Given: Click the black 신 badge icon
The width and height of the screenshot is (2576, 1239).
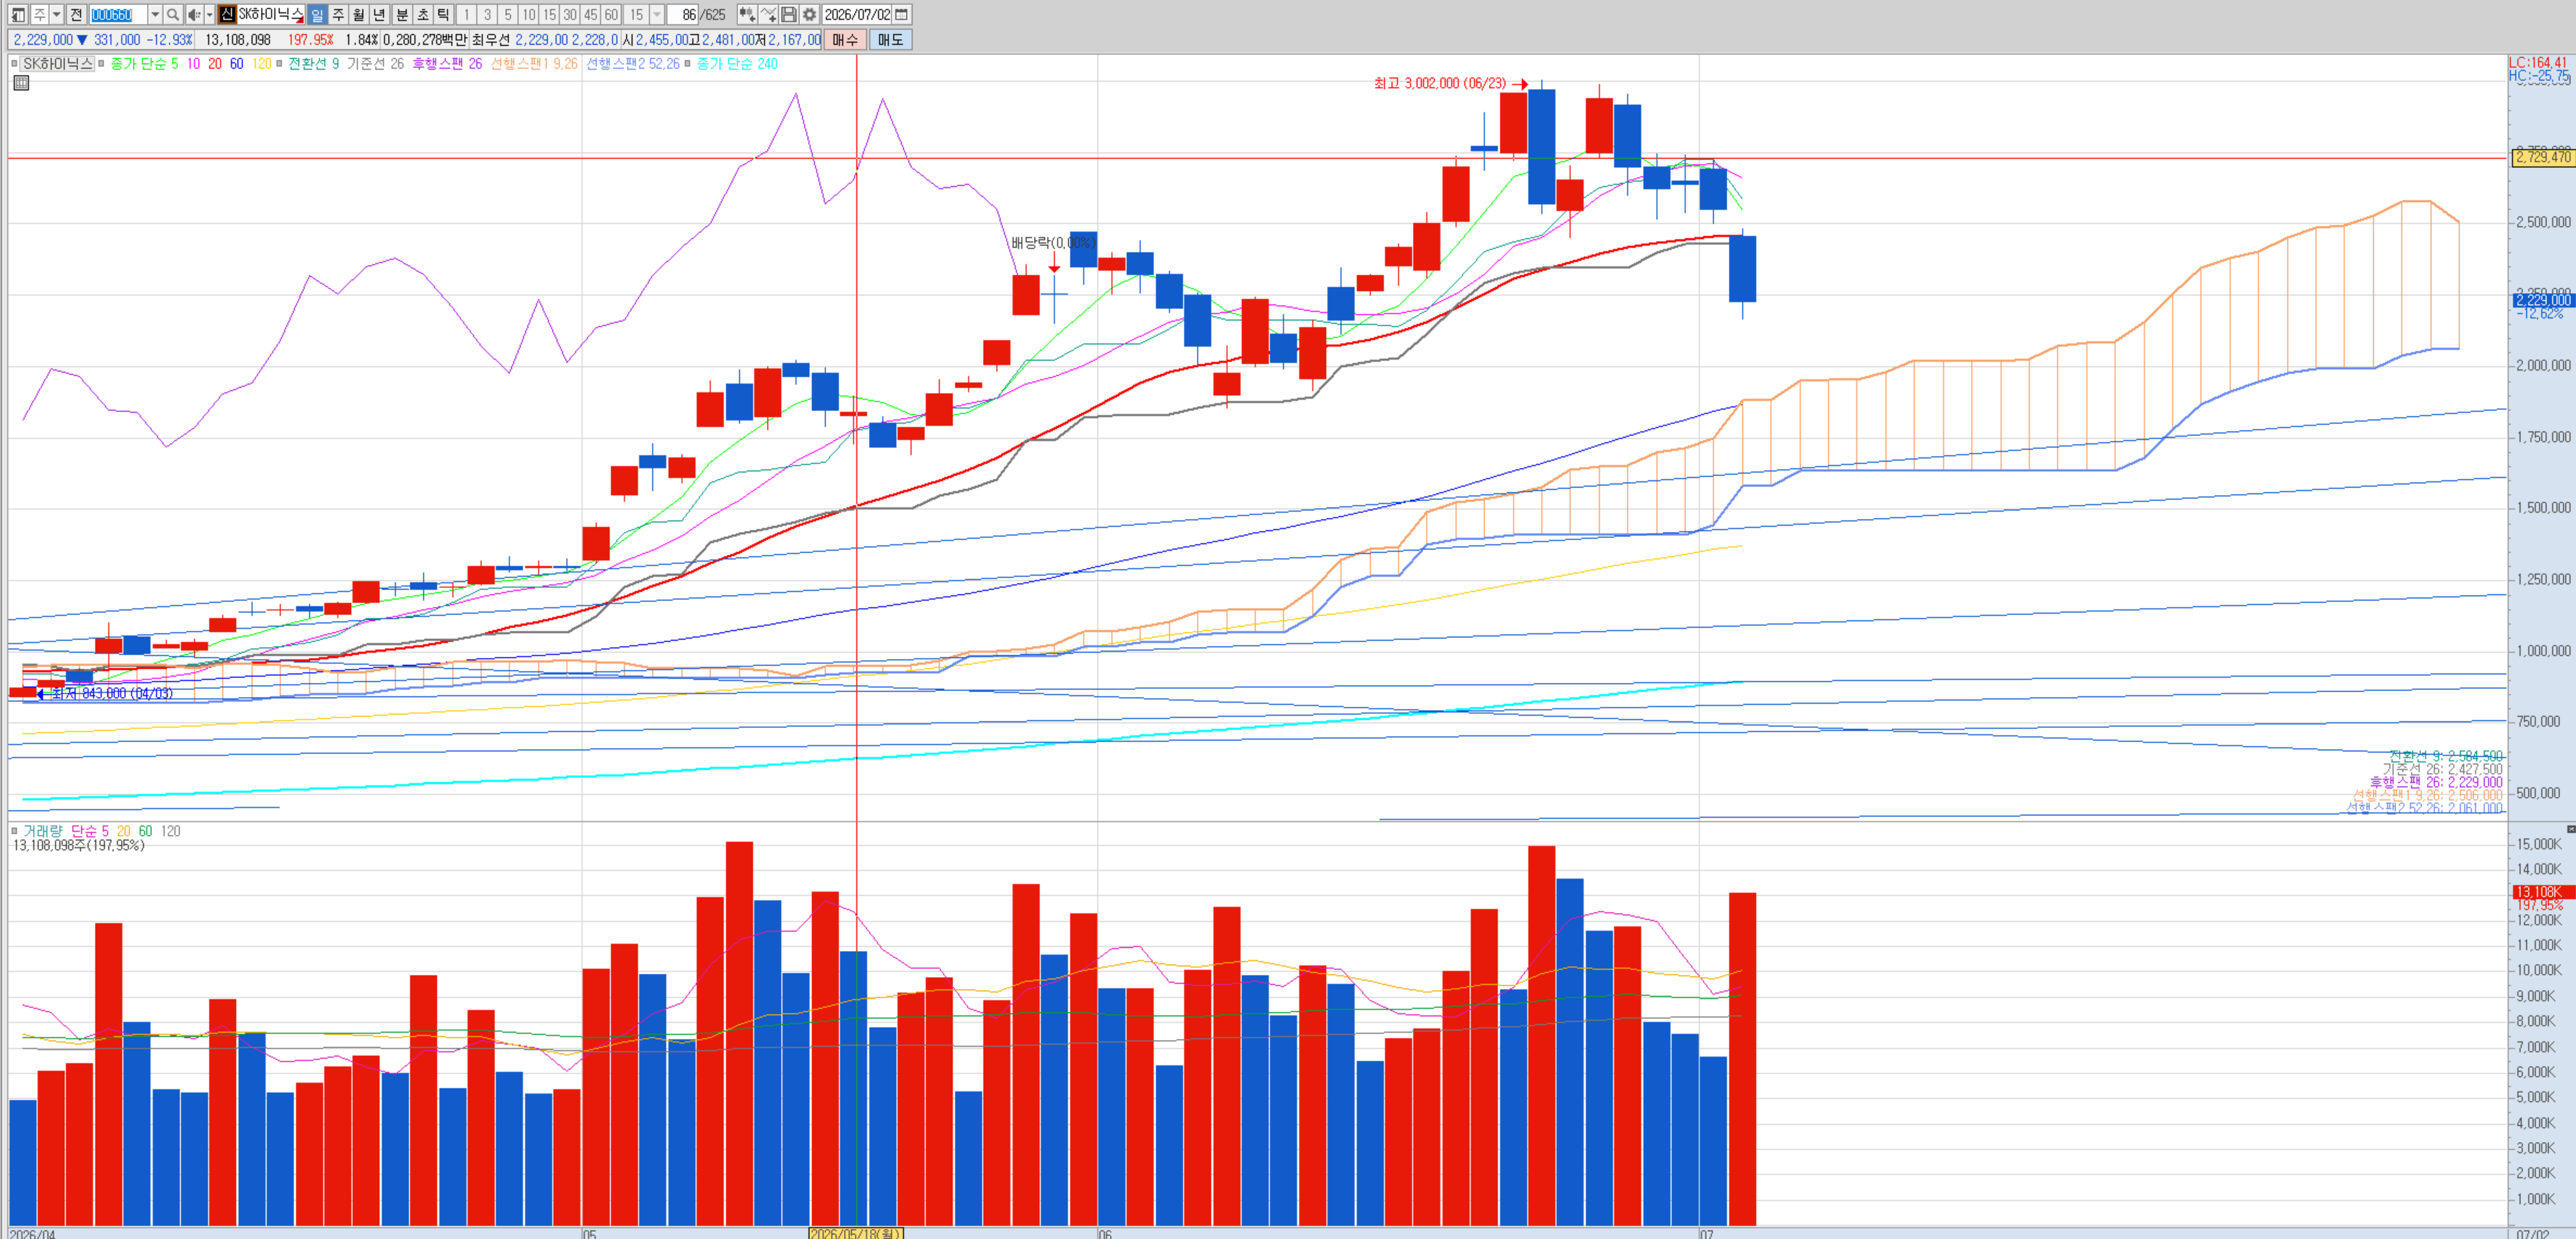Looking at the screenshot, I should [227, 14].
